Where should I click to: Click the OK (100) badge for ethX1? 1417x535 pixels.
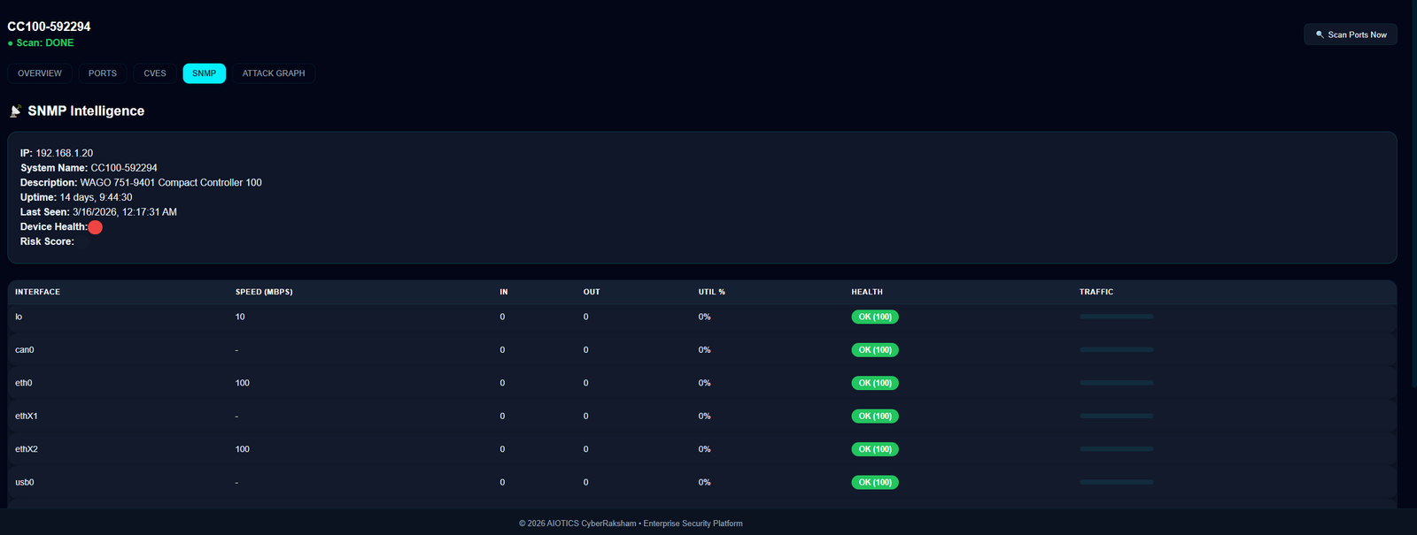pos(875,417)
